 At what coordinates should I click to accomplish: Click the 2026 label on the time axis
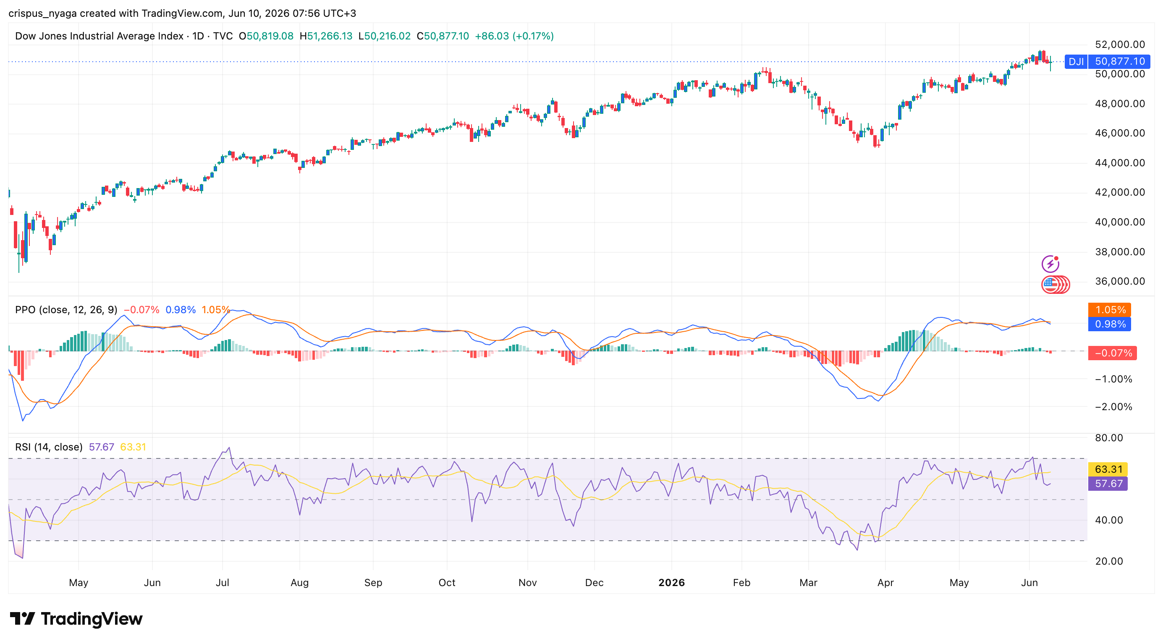click(671, 583)
